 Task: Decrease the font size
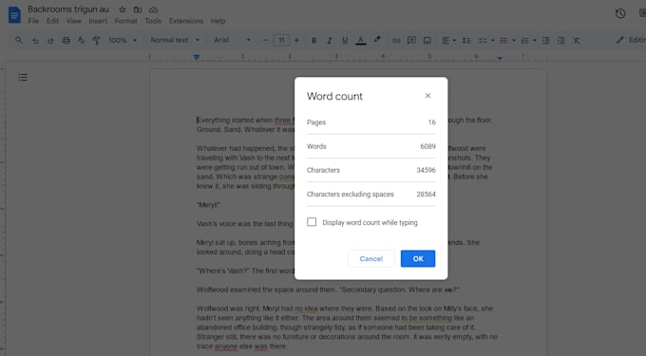pyautogui.click(x=265, y=40)
